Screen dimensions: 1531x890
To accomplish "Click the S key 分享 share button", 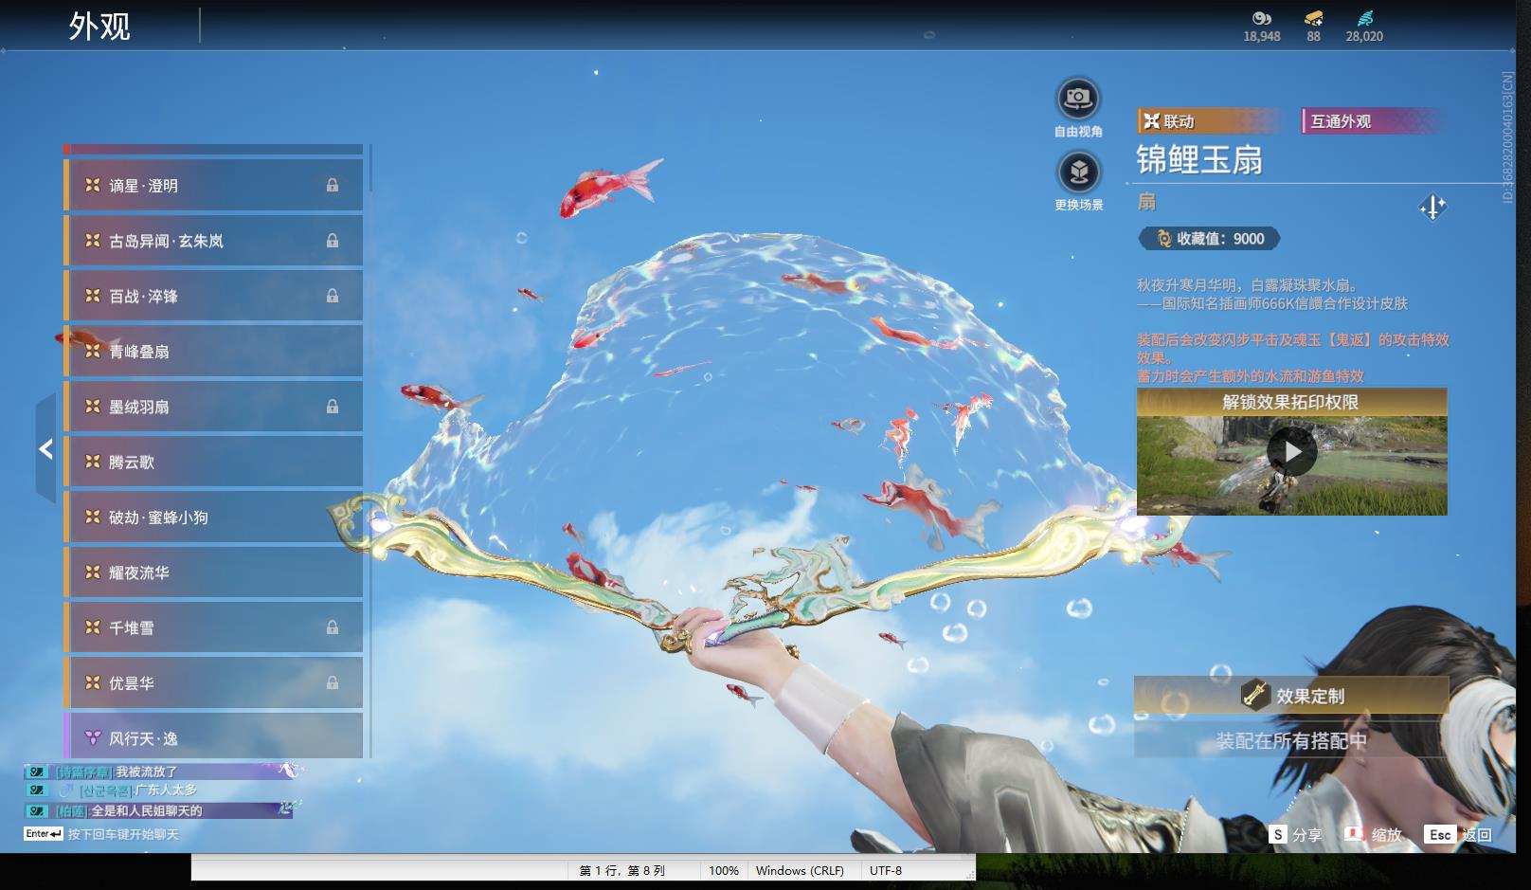I will 1295,835.
